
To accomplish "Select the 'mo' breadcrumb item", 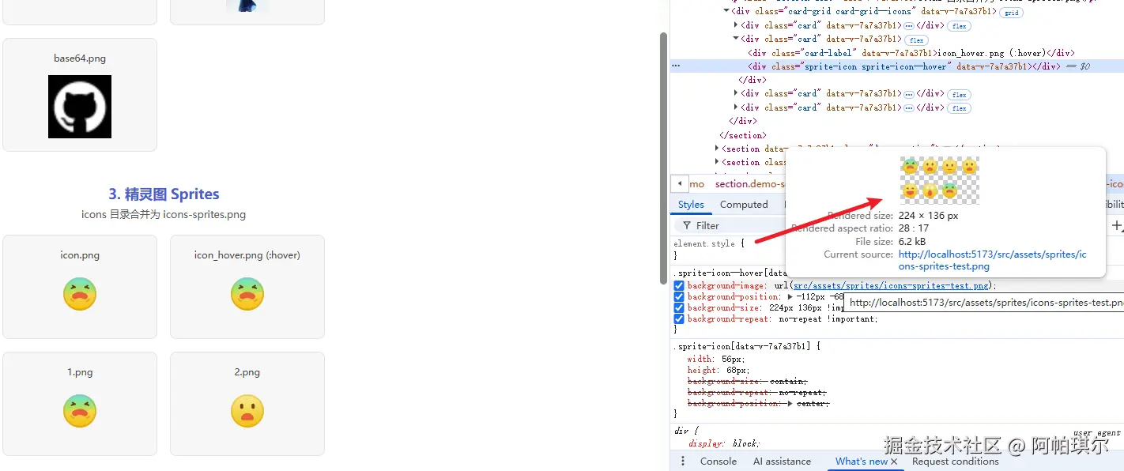I will pyautogui.click(x=697, y=183).
